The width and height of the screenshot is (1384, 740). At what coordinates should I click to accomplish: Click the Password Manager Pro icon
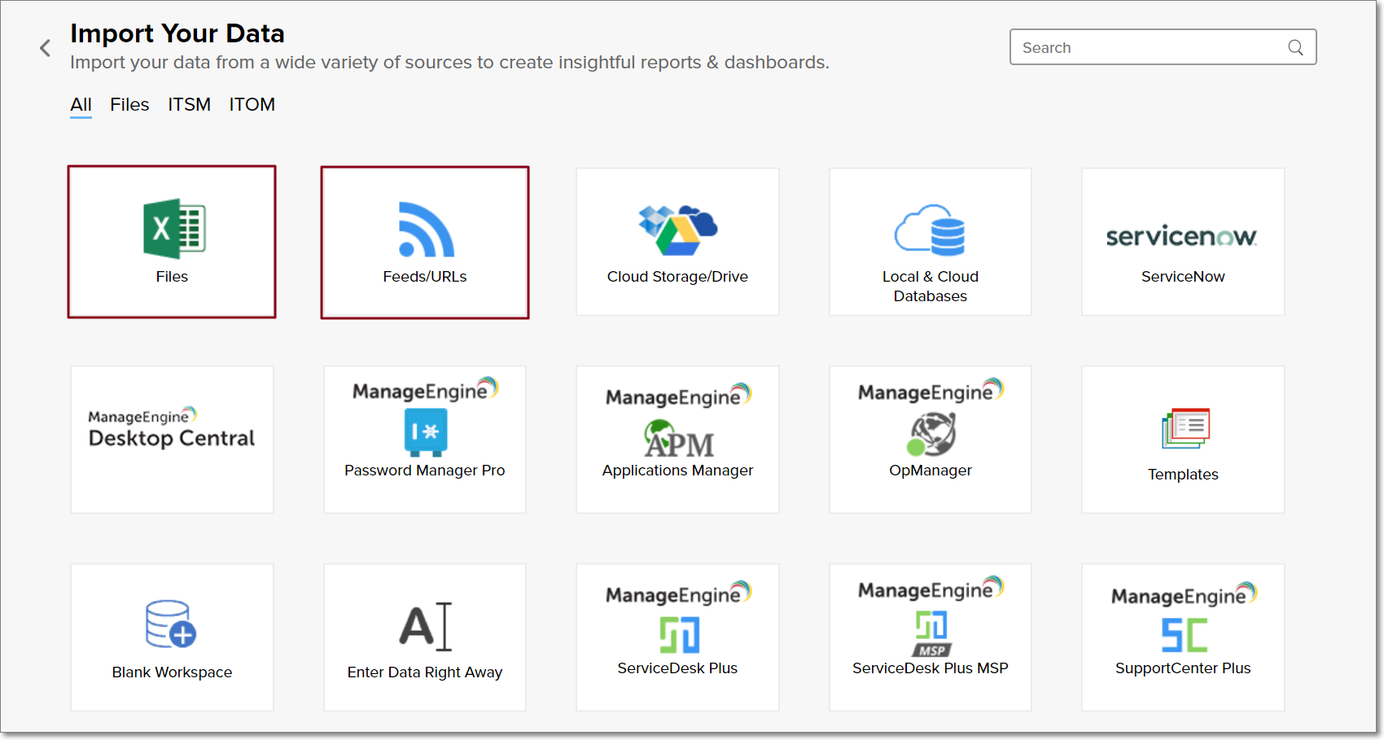[x=425, y=431]
